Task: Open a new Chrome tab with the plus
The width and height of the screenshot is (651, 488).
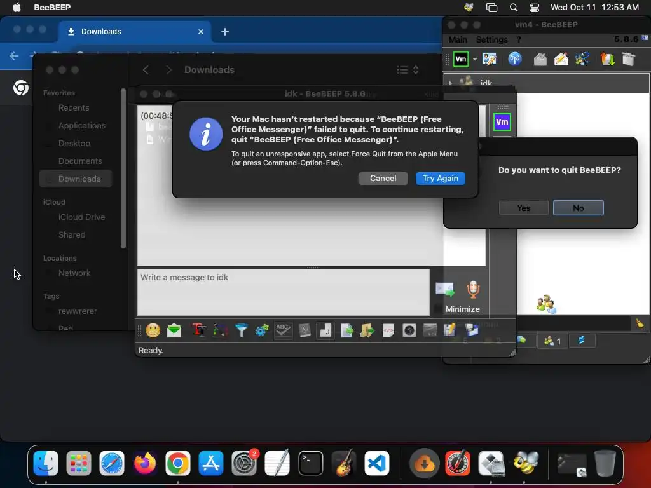Action: click(224, 32)
